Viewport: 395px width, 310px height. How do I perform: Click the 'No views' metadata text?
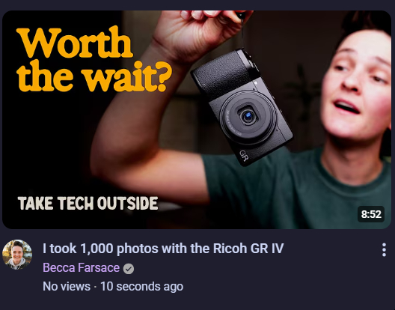(x=67, y=287)
